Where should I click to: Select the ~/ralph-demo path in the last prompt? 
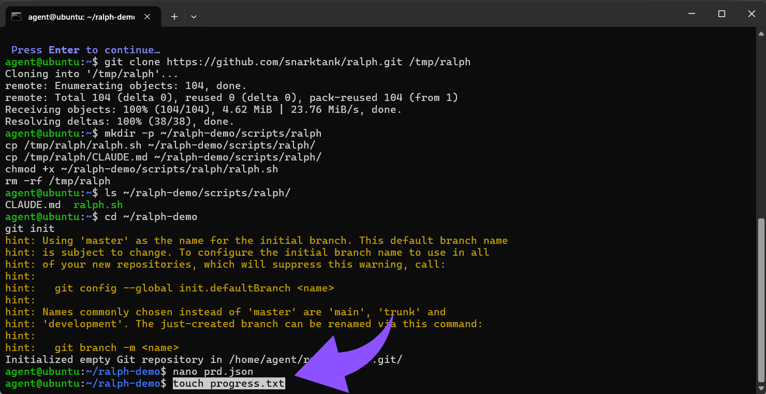(124, 383)
